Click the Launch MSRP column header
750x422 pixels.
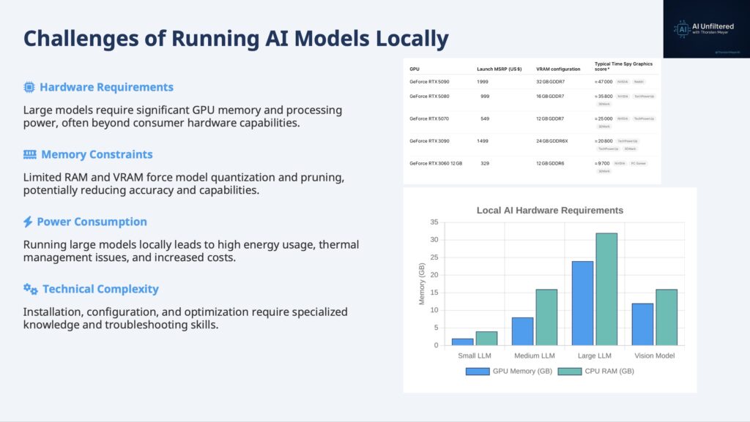pos(499,69)
